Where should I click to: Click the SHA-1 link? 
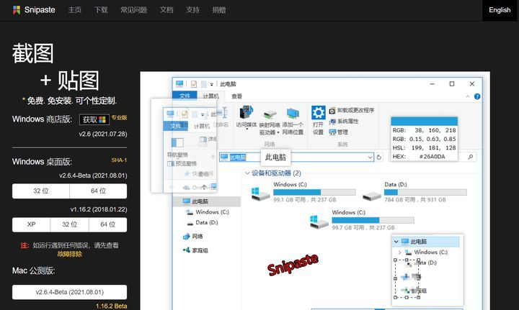(x=119, y=160)
